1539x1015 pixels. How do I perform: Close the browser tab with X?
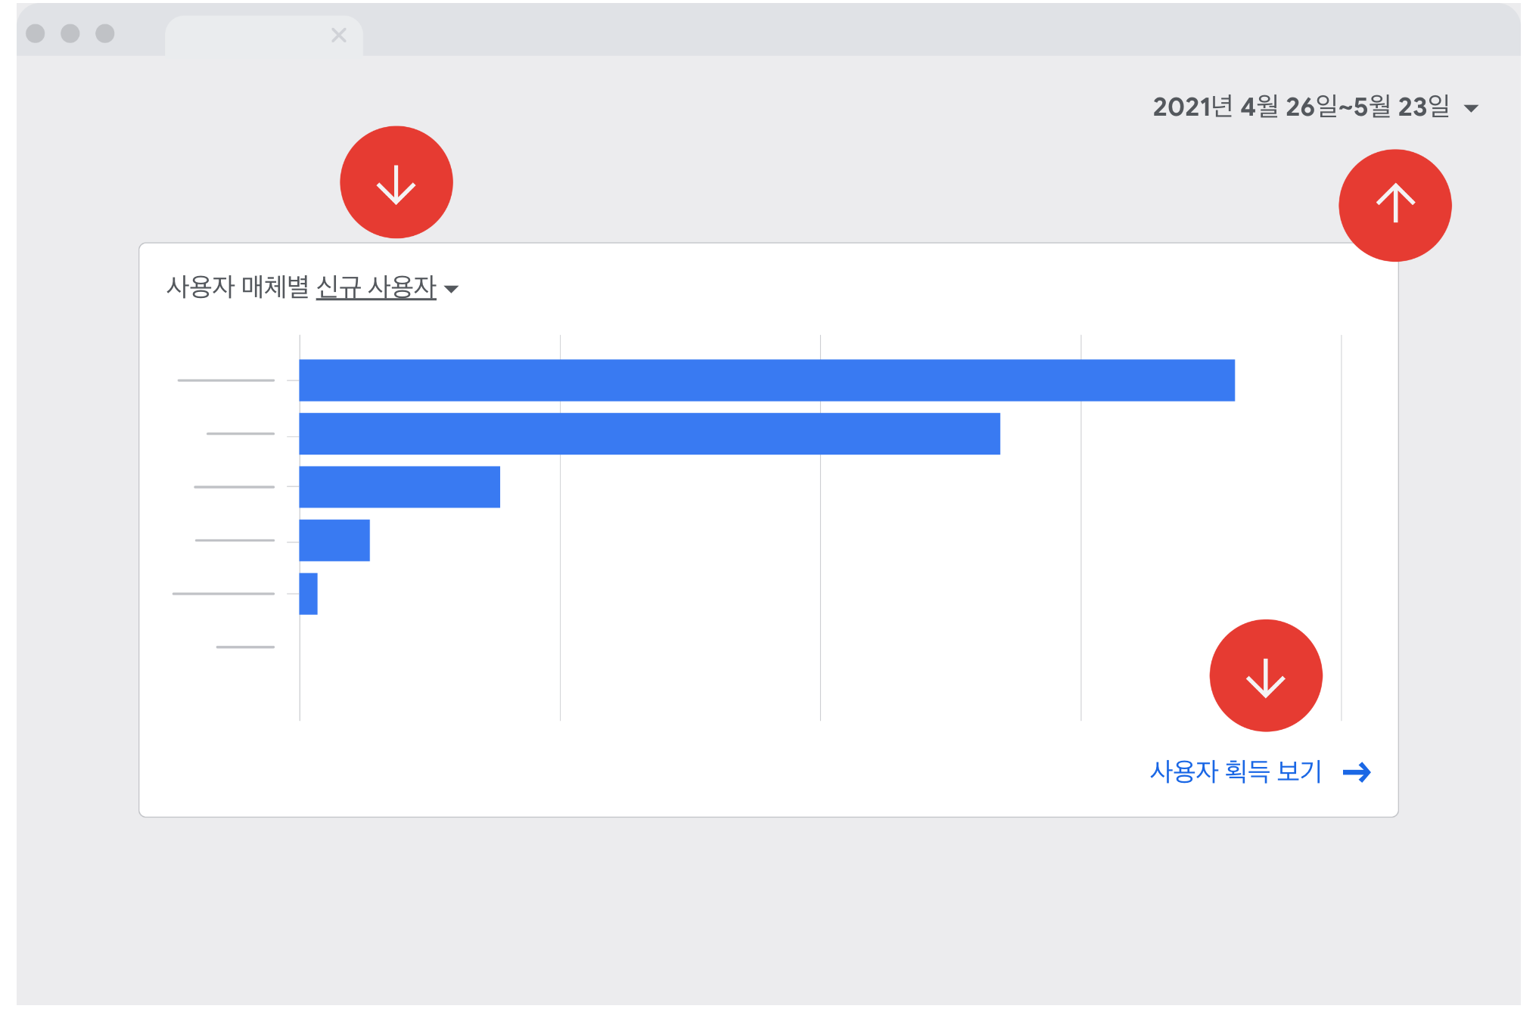tap(338, 35)
